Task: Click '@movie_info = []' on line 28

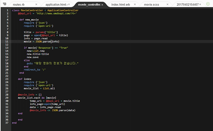Action: [x=30, y=95]
